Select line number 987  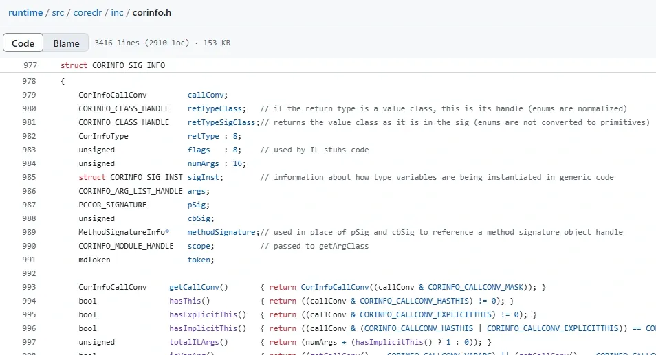pyautogui.click(x=30, y=205)
